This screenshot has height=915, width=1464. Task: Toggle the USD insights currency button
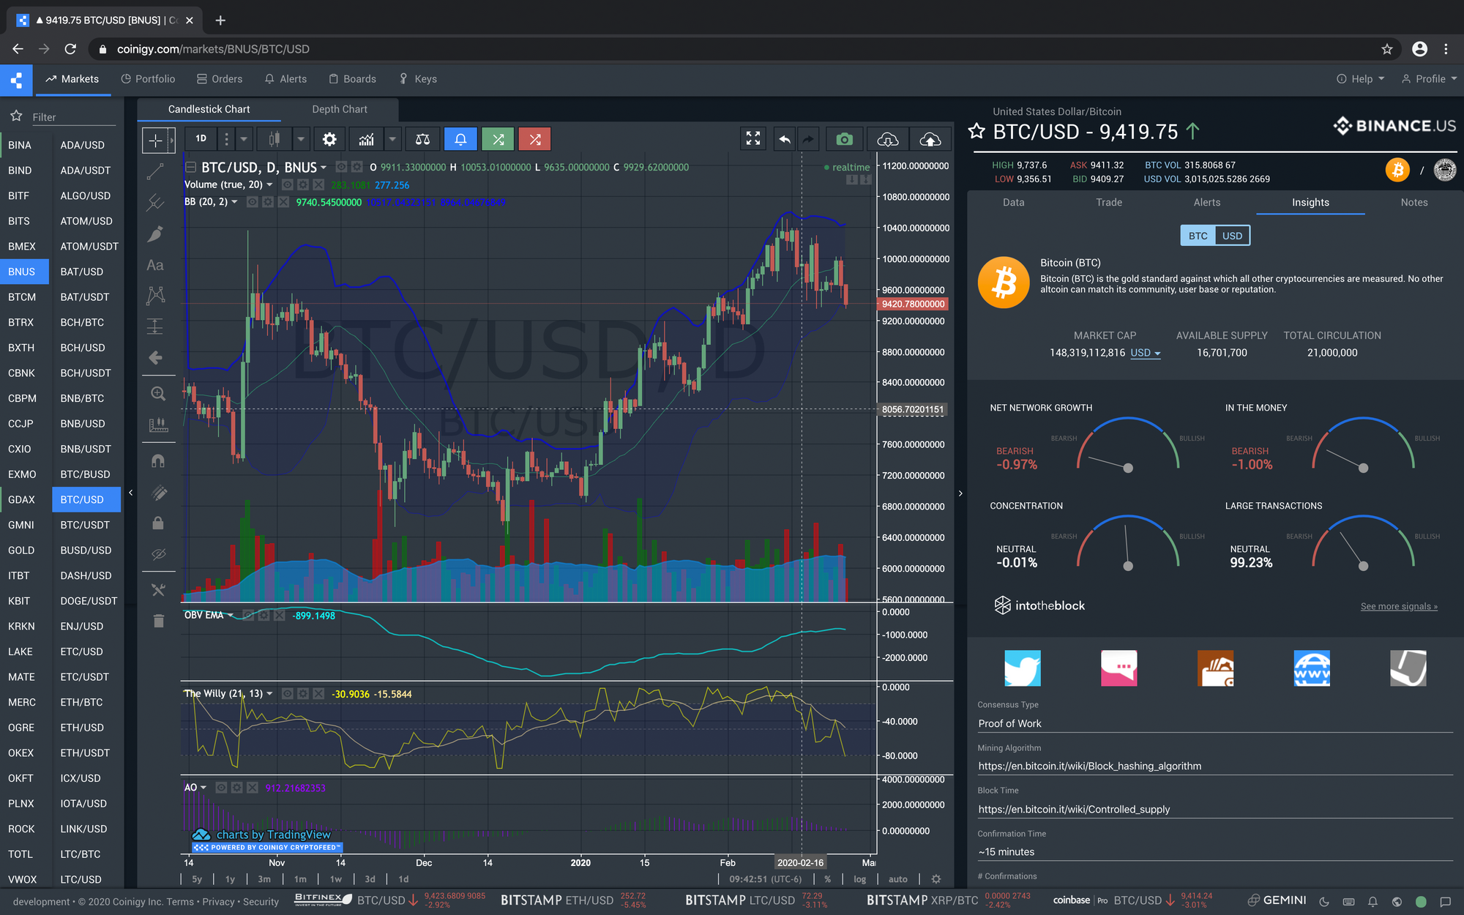[1232, 236]
